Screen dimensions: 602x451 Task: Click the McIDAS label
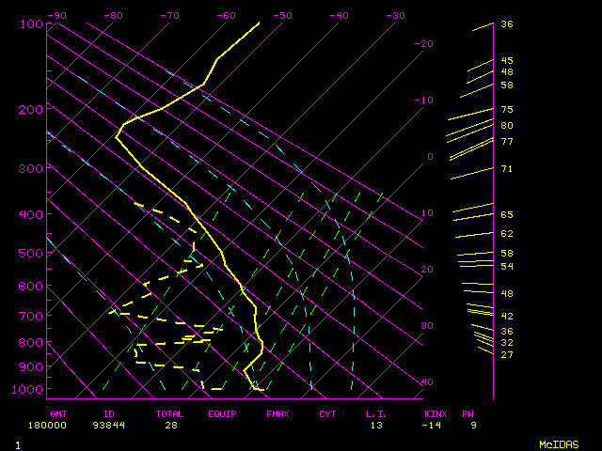point(558,443)
